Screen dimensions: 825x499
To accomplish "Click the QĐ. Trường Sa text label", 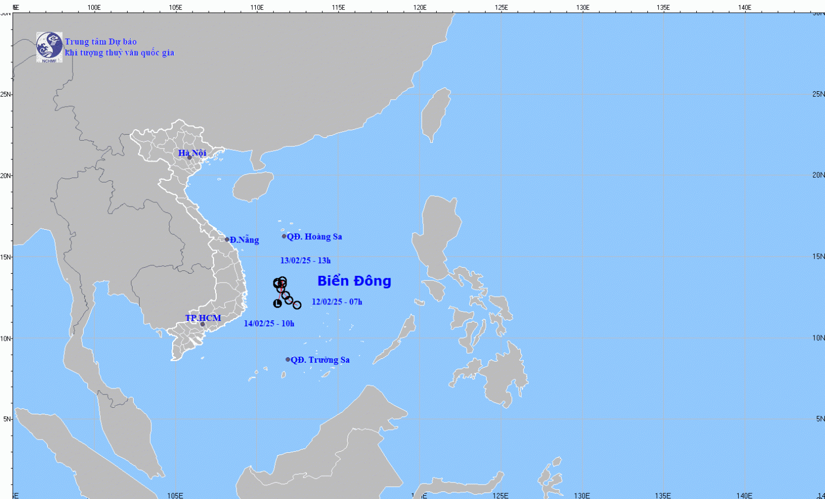I will [320, 360].
